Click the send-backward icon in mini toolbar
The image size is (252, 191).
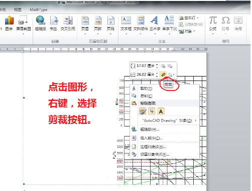170,66
